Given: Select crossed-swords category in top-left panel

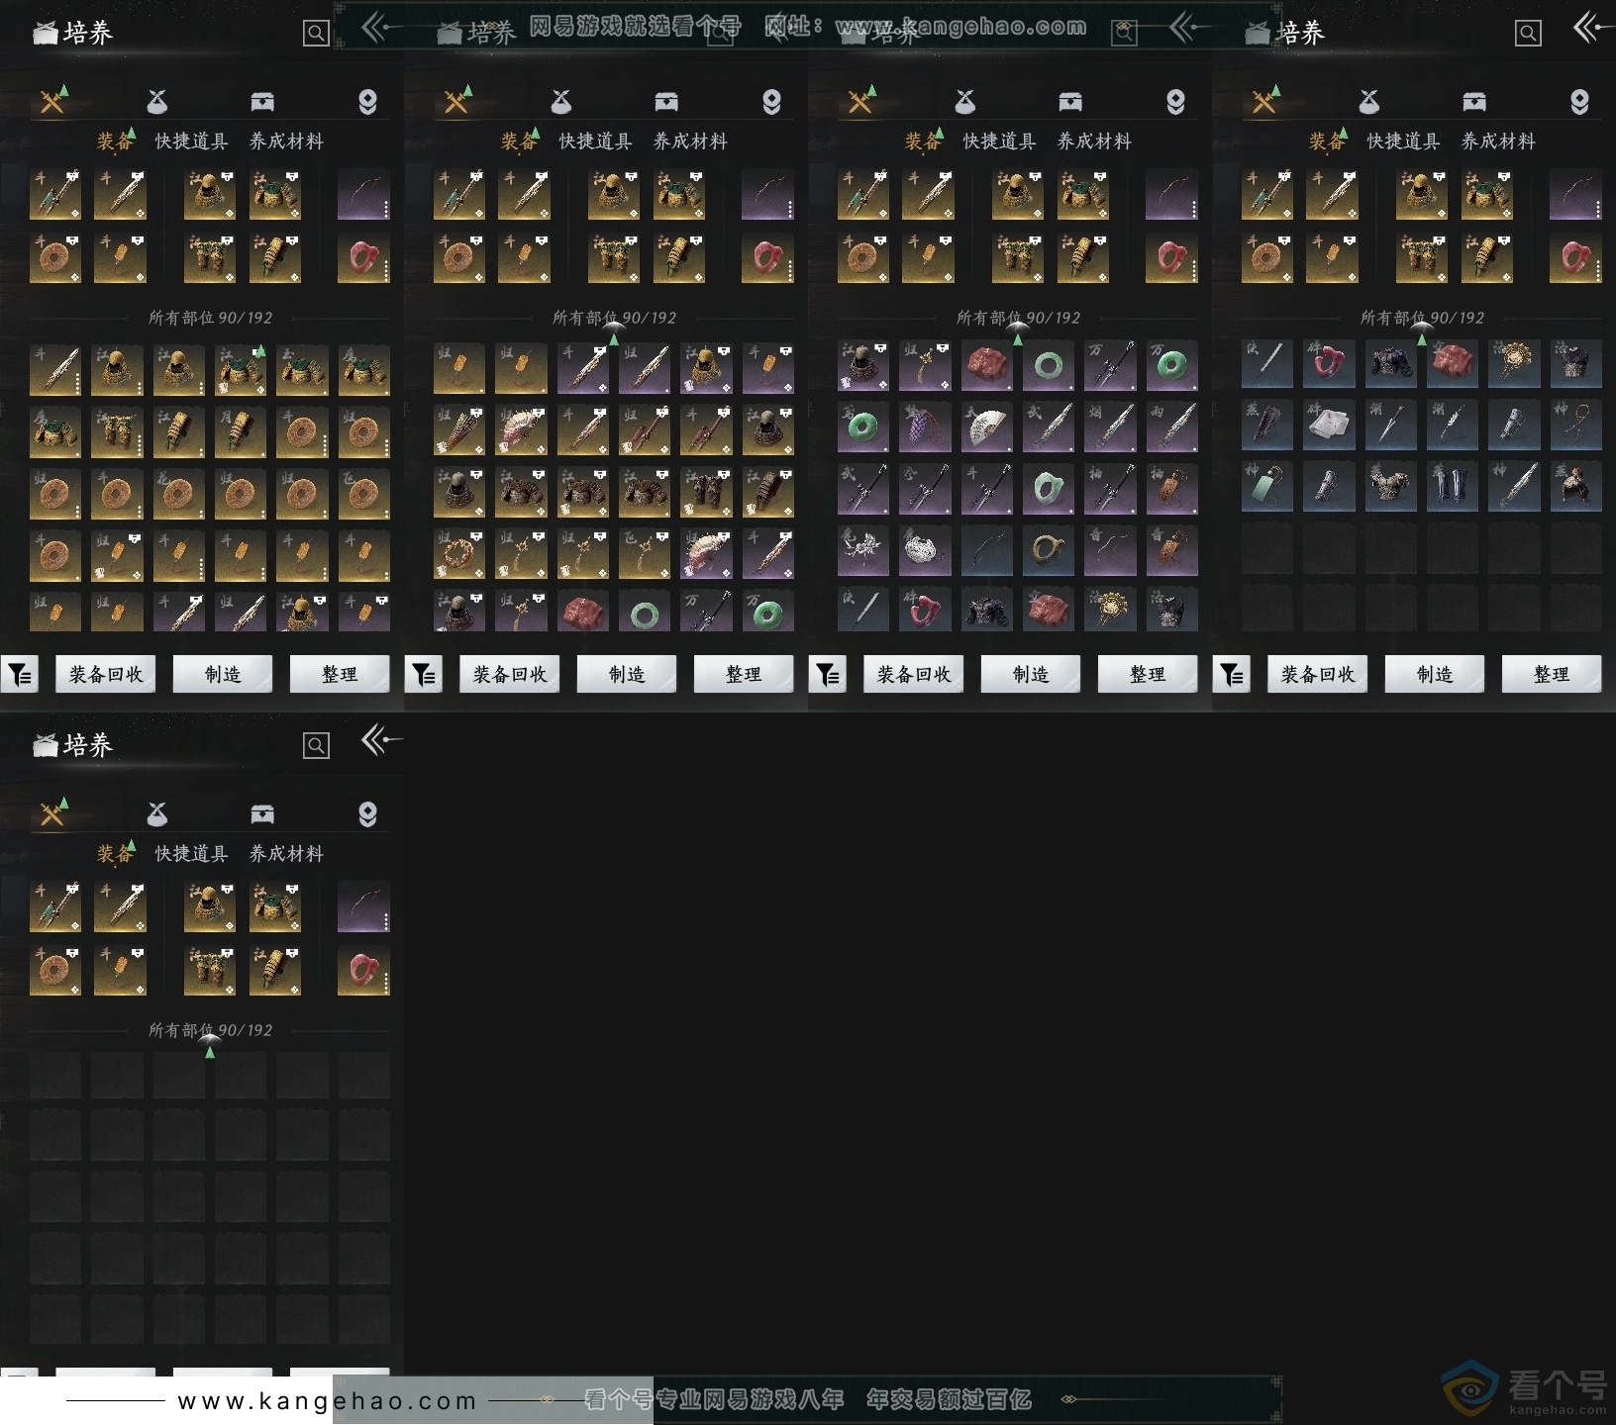Looking at the screenshot, I should (x=52, y=101).
